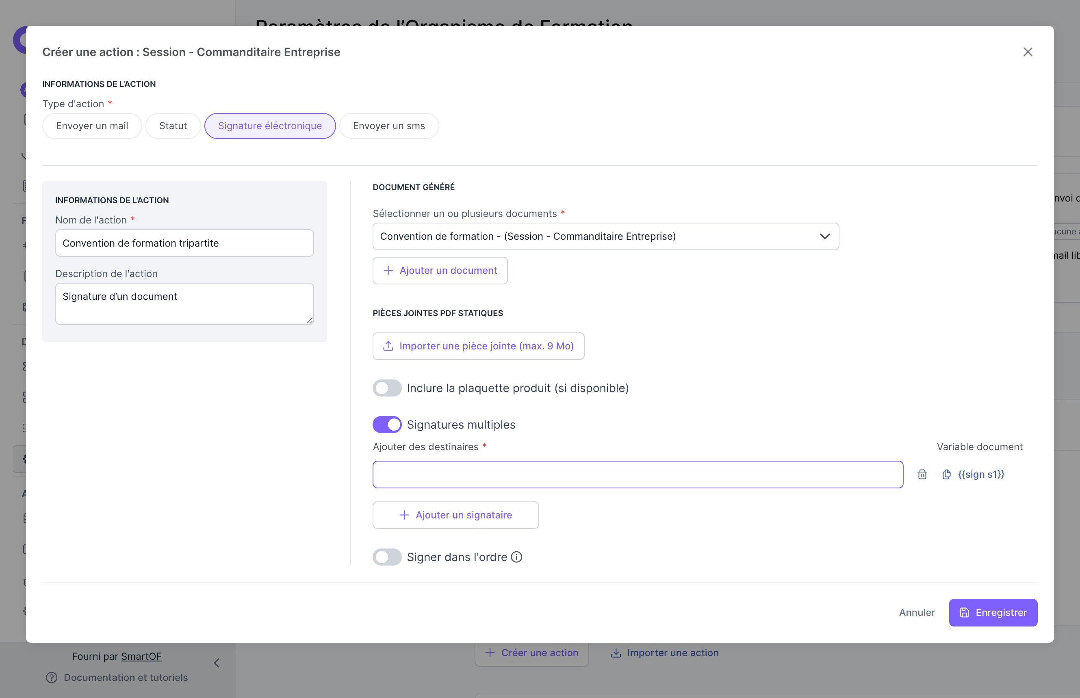Image resolution: width=1080 pixels, height=698 pixels.
Task: Click the upload icon for pièce jointe import
Action: [x=388, y=346]
